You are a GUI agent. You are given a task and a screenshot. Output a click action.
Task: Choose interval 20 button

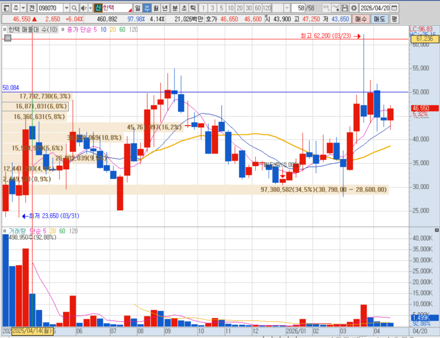click(239, 8)
